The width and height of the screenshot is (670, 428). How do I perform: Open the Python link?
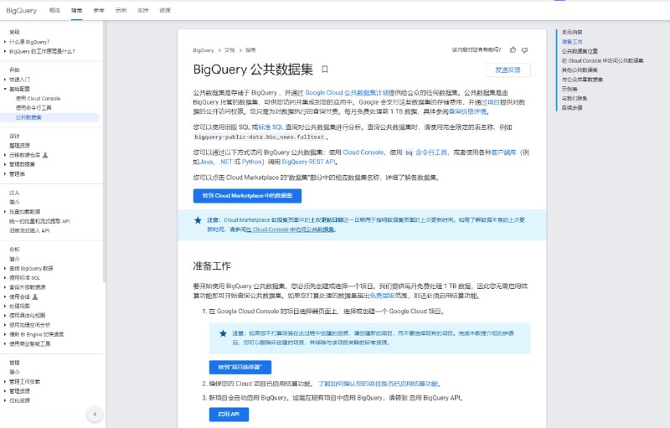(252, 162)
